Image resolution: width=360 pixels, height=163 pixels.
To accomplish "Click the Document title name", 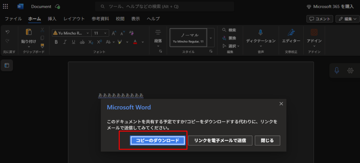I will click(41, 7).
